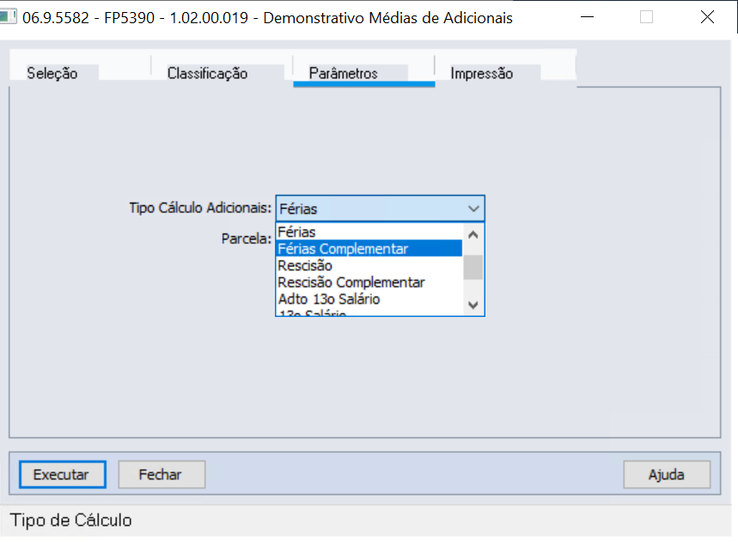Select Férias Complementar option
The height and width of the screenshot is (542, 738).
click(369, 248)
